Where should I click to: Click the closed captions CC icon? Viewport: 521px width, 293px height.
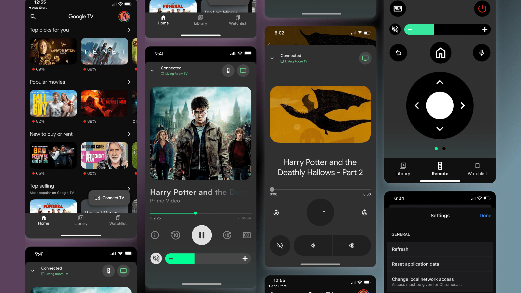247,235
